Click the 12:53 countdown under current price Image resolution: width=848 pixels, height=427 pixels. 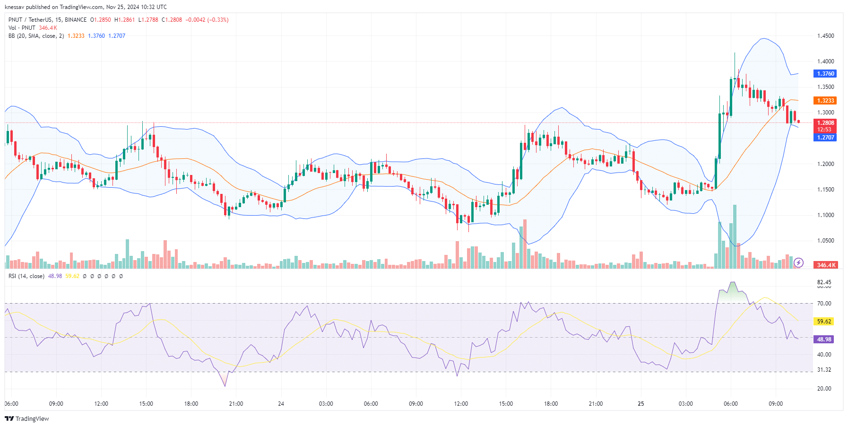(825, 130)
